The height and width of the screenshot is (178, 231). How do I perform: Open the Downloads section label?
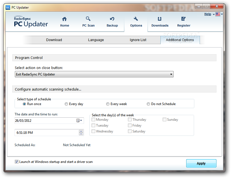160,25
